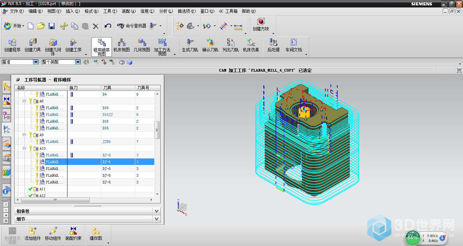Open the GC 工具箱 menu
This screenshot has width=463, height=246.
point(228,11)
